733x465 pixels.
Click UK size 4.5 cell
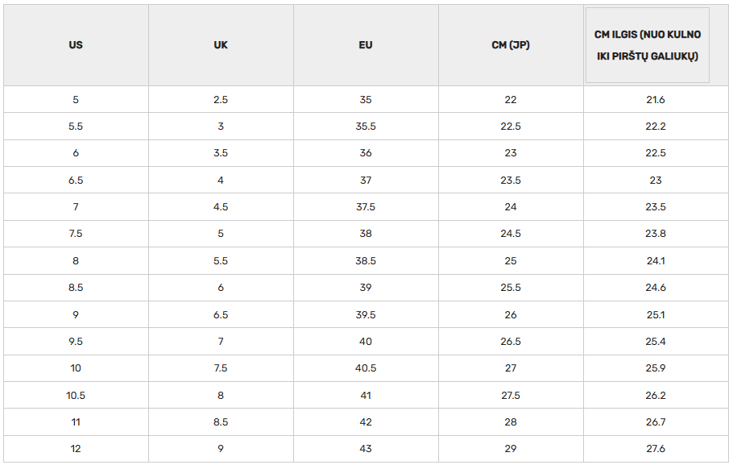tap(221, 207)
